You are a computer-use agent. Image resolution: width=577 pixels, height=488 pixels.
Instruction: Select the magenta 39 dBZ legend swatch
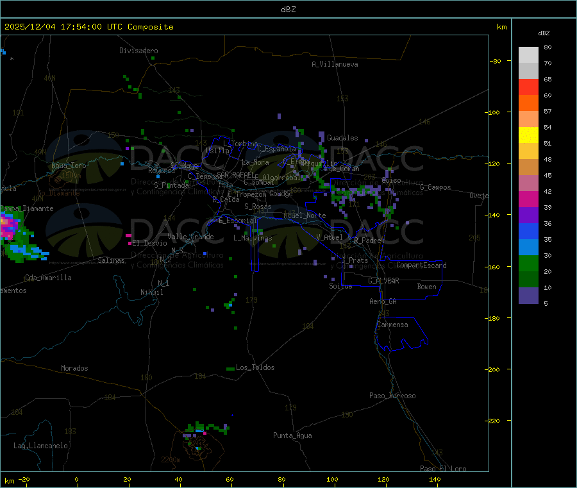coord(528,199)
